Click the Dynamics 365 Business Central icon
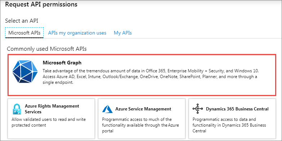This screenshot has height=141, width=282. (x=198, y=109)
